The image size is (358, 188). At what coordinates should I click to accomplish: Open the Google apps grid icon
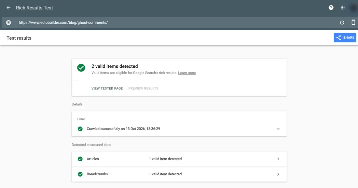tap(342, 7)
